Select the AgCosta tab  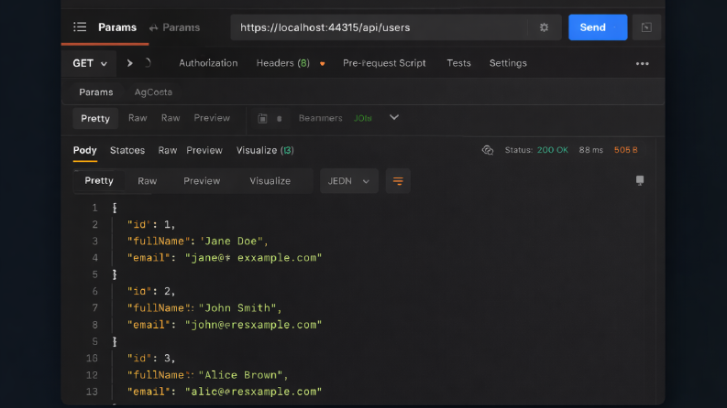(153, 92)
